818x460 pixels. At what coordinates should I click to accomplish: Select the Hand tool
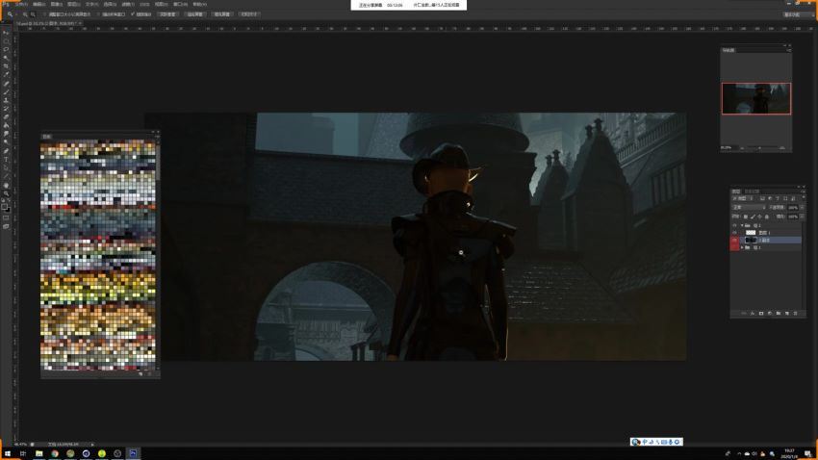pos(7,186)
